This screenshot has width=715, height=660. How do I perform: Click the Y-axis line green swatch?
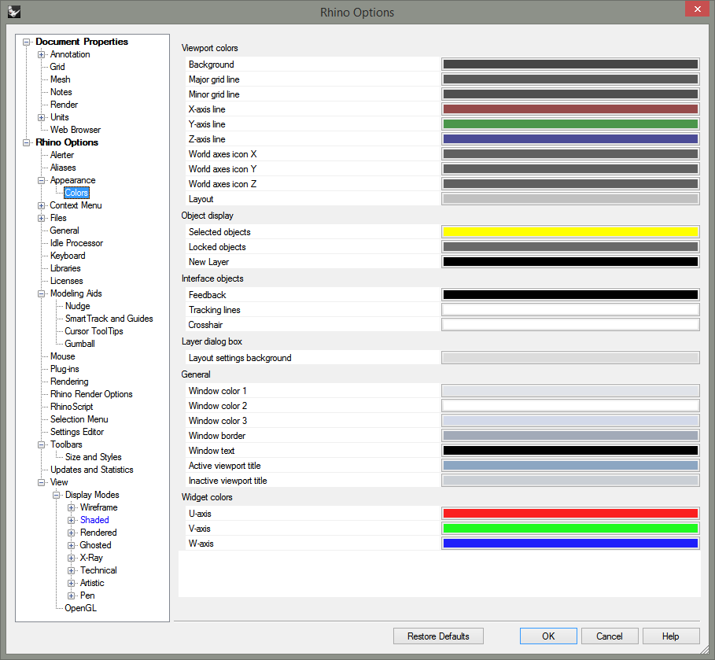(570, 124)
